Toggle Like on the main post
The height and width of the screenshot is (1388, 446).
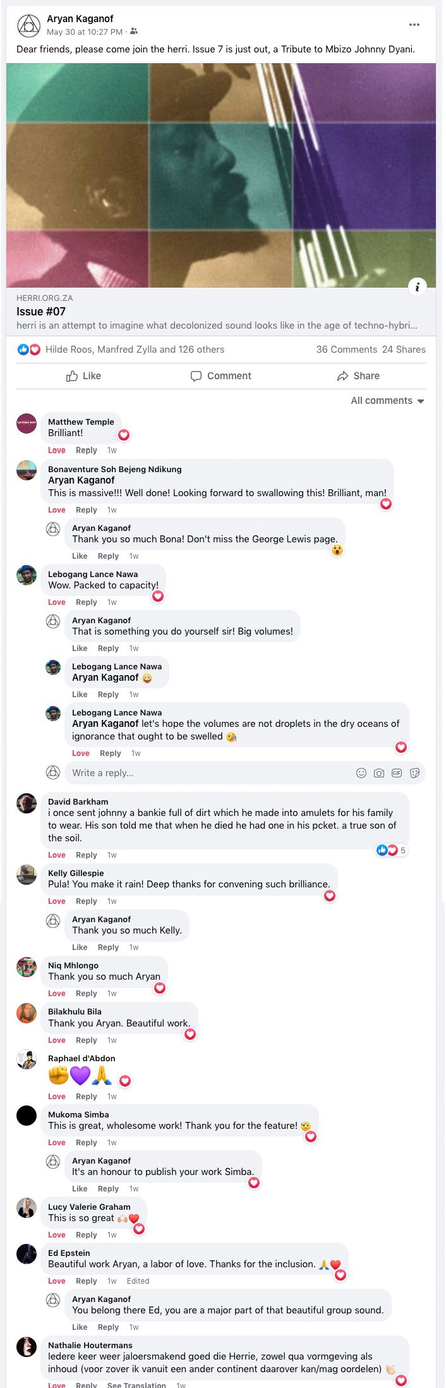pos(84,376)
